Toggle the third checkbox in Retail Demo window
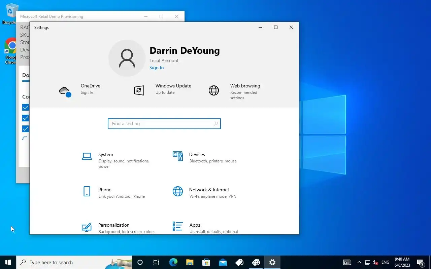The width and height of the screenshot is (431, 269). coord(26,129)
